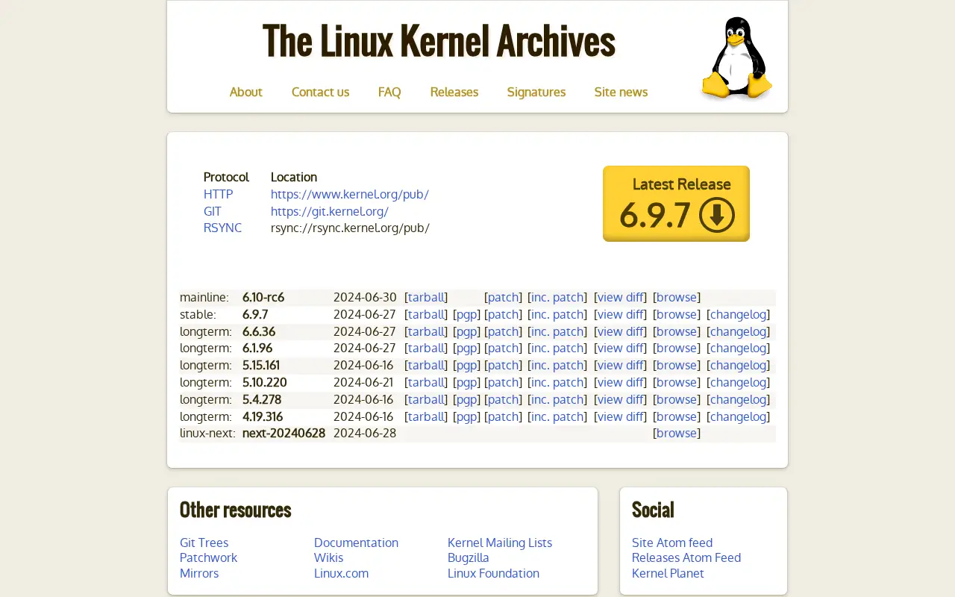Get pgp signature for longterm 5.10.220

pos(466,382)
